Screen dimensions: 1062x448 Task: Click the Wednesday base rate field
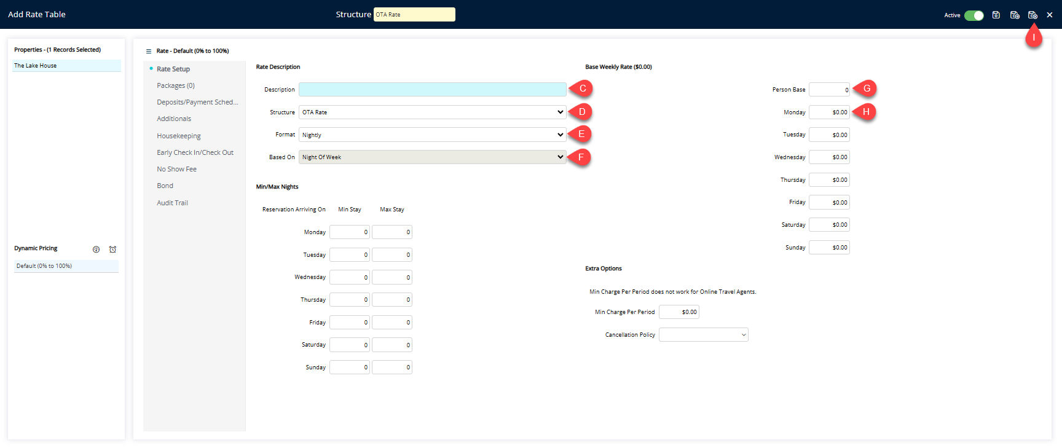829,157
